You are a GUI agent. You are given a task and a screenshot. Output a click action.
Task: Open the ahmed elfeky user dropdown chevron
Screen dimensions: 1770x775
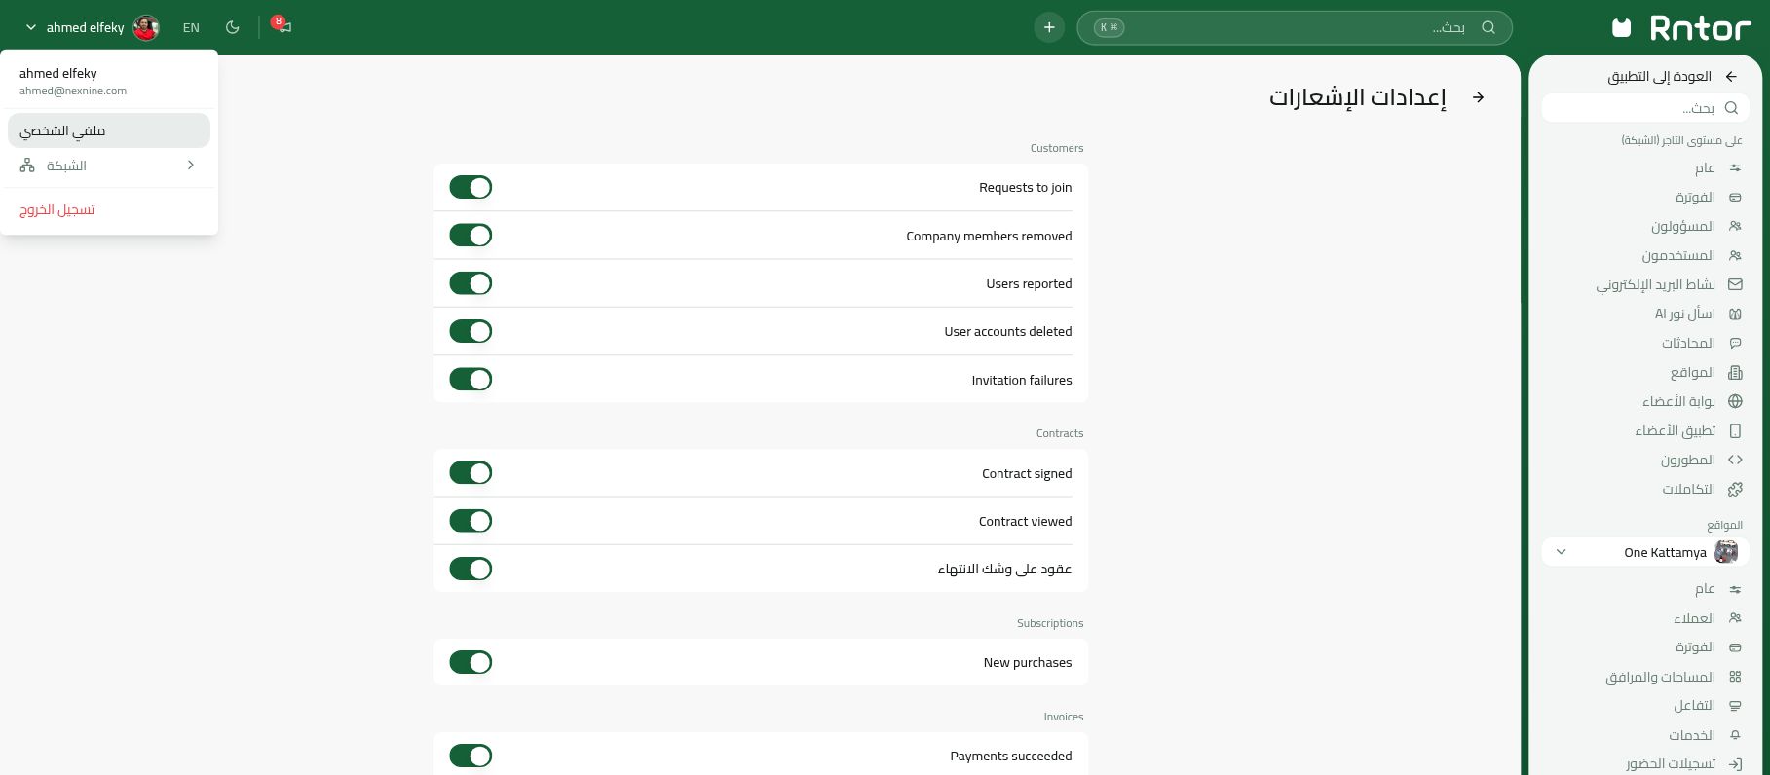tap(31, 27)
